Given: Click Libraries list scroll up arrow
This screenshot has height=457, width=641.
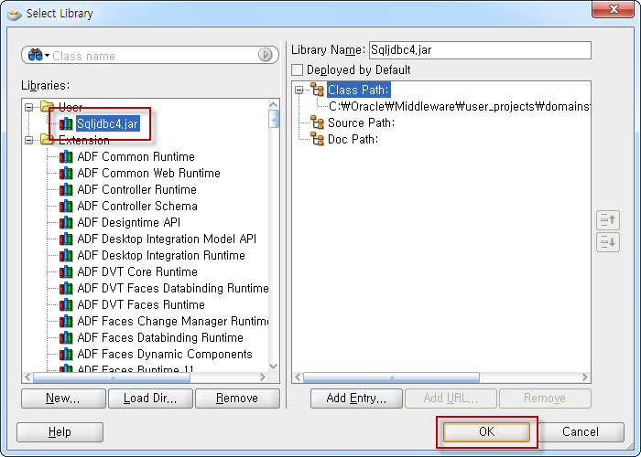Looking at the screenshot, I should pyautogui.click(x=274, y=104).
